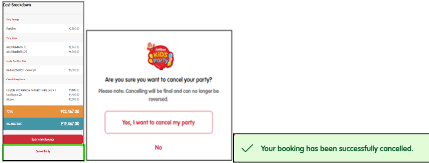Choose No in the cancel dialog
Viewport: 429px width, 163px height.
pyautogui.click(x=159, y=147)
